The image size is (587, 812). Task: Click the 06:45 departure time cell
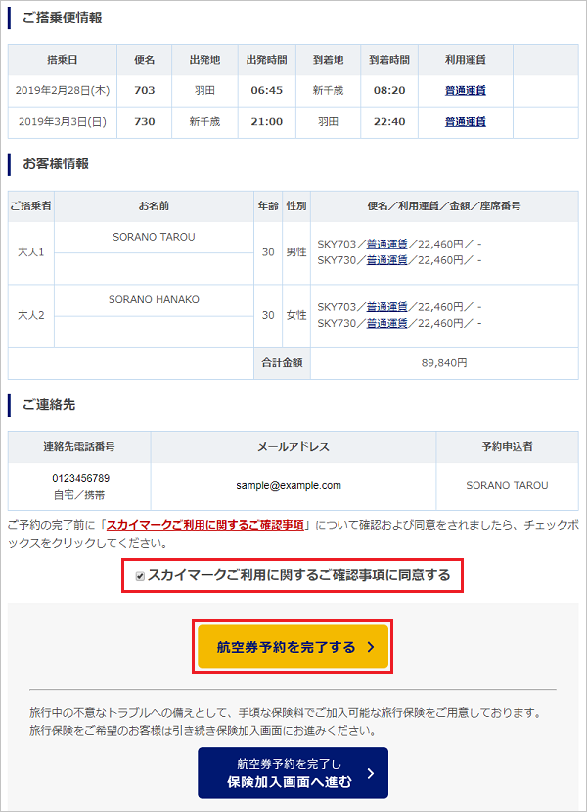pos(266,91)
